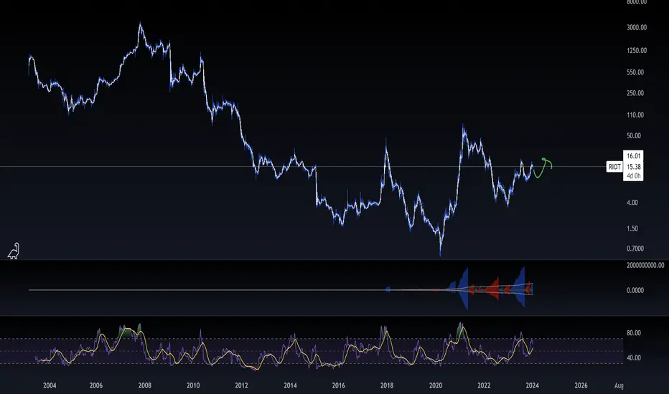Click the 40.00 RSI scale level
Screen dimensions: 669x394
pos(634,357)
